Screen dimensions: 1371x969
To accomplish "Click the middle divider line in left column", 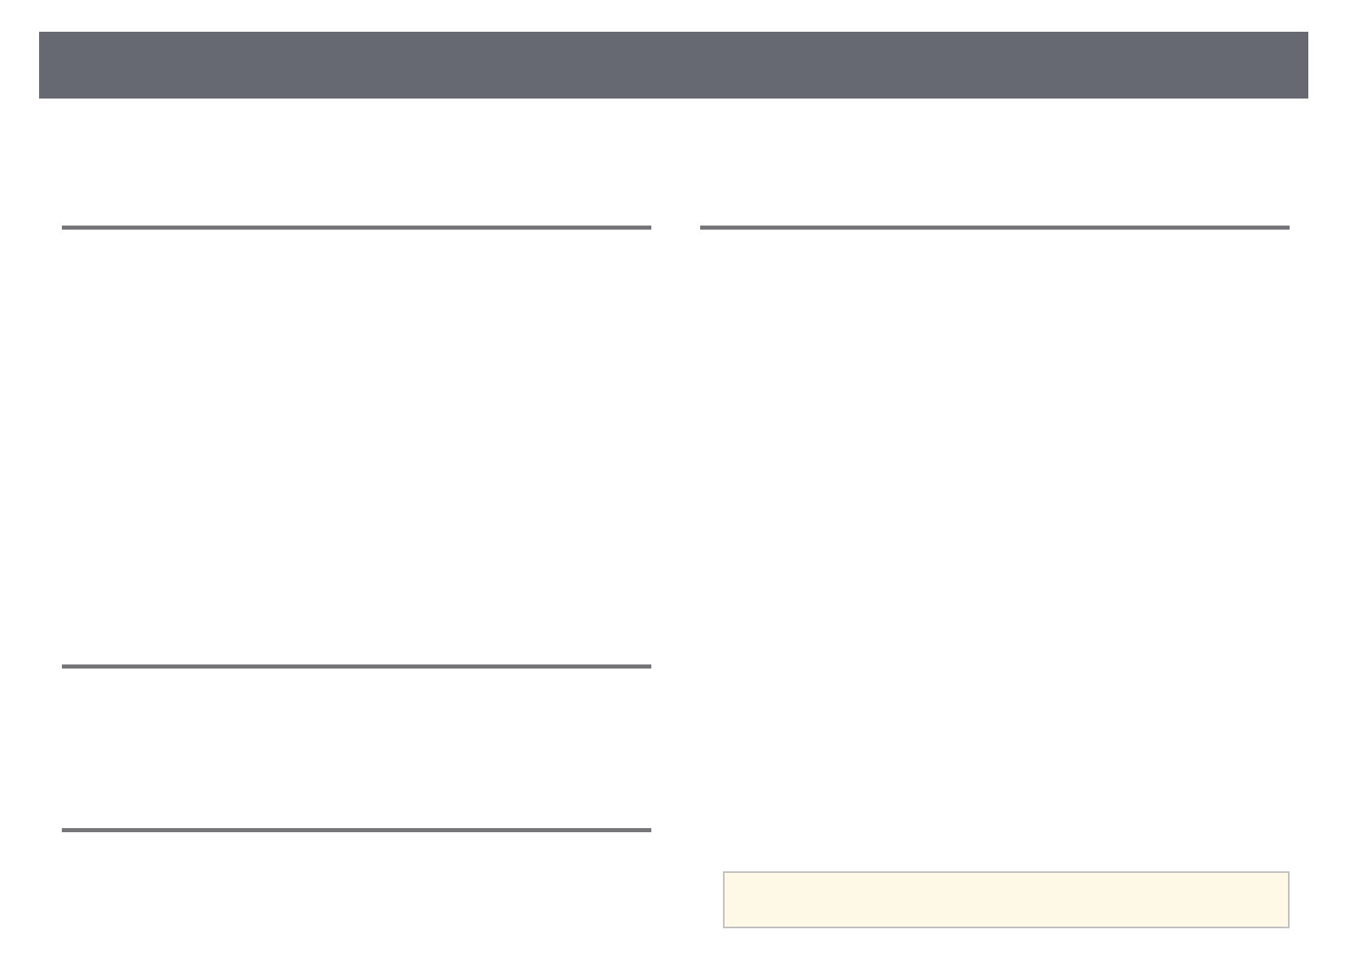I will [x=356, y=666].
